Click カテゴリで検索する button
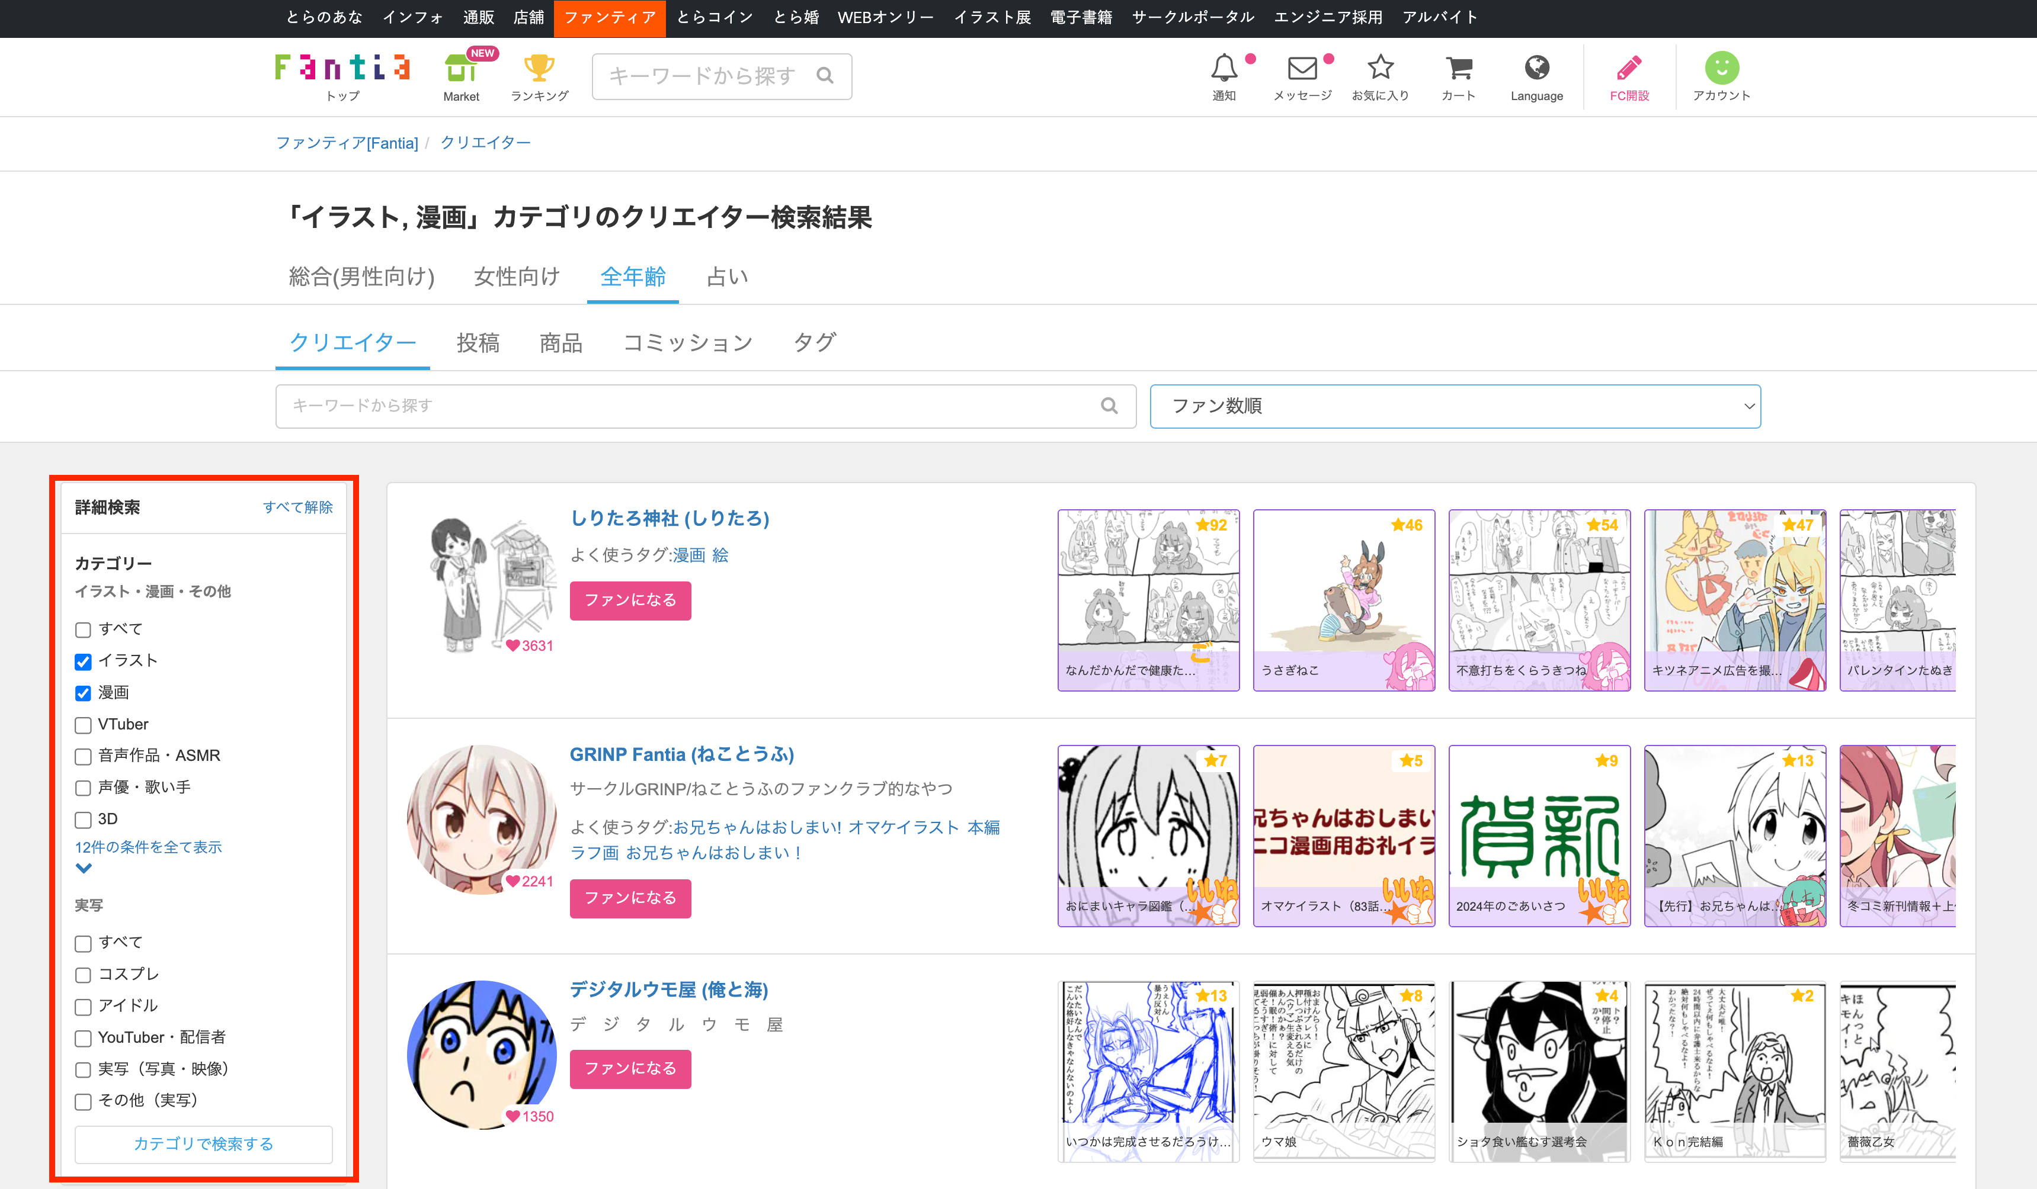 204,1144
